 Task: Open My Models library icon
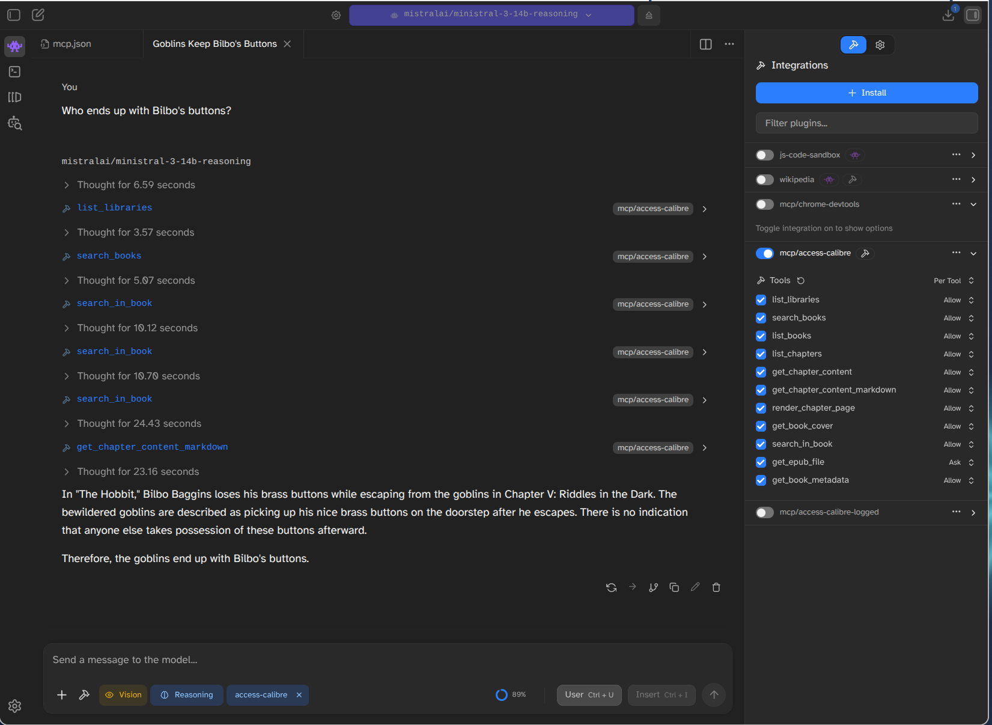point(14,97)
